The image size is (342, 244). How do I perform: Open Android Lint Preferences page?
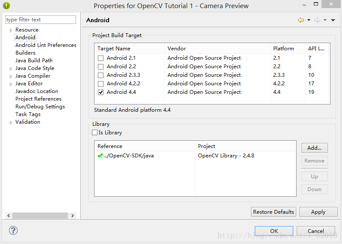pyautogui.click(x=46, y=45)
